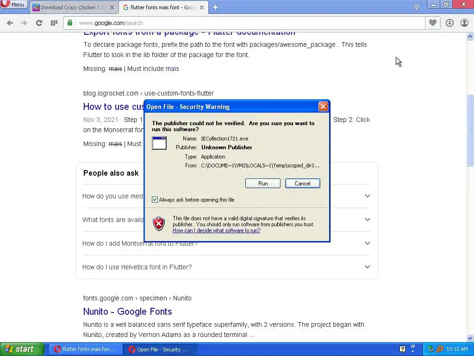Close the Security Warning dialog with X
This screenshot has width=474, height=356.
coord(323,107)
